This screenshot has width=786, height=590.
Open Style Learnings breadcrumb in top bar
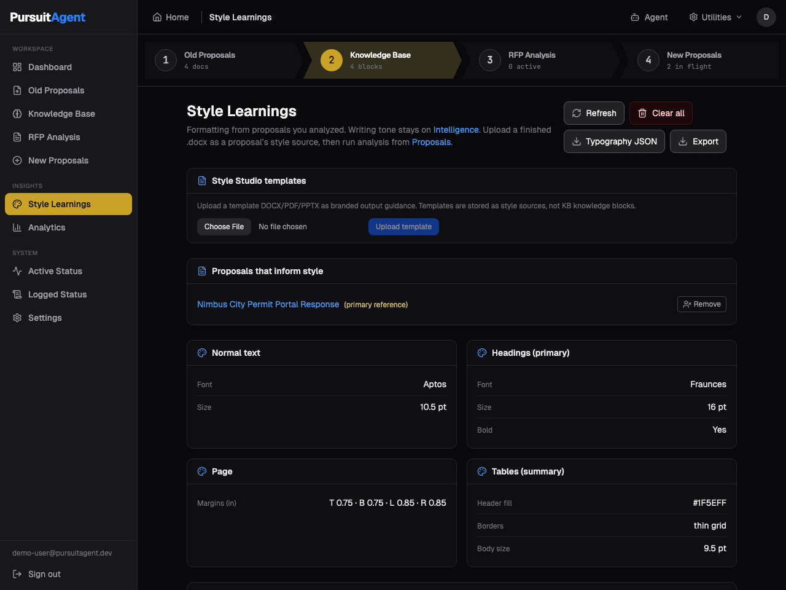point(240,17)
